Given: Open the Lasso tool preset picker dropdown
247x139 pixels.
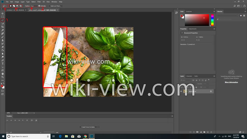Looking at the screenshot, I should tap(6, 6).
